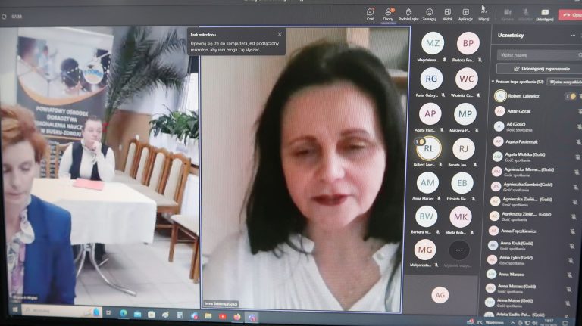Open YouTube icon on the taskbar
Image resolution: width=582 pixels, height=326 pixels.
(x=222, y=316)
